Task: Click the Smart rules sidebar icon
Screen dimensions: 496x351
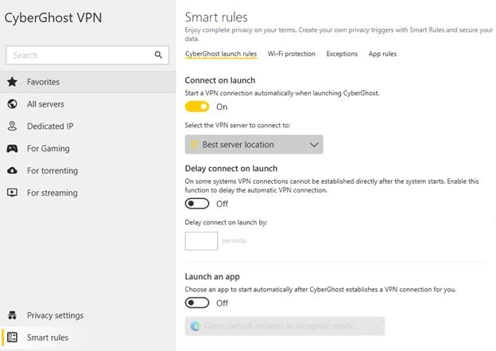Action: tap(12, 337)
